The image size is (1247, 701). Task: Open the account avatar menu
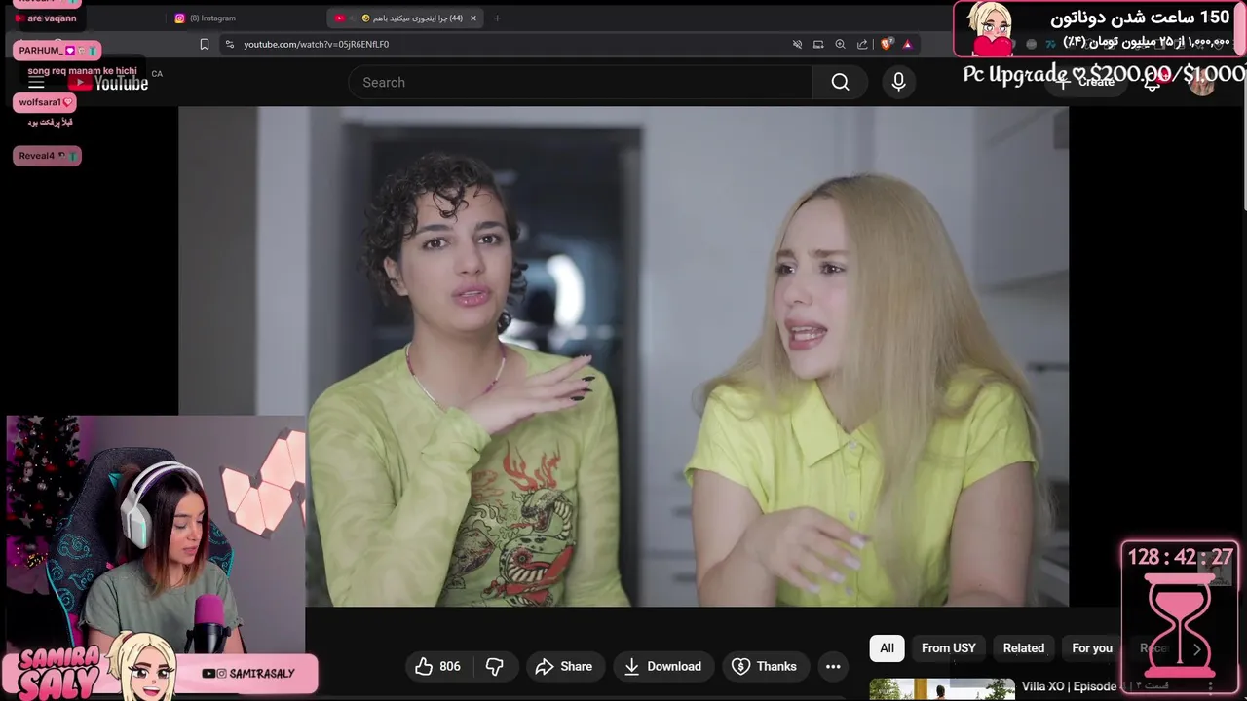(1202, 82)
